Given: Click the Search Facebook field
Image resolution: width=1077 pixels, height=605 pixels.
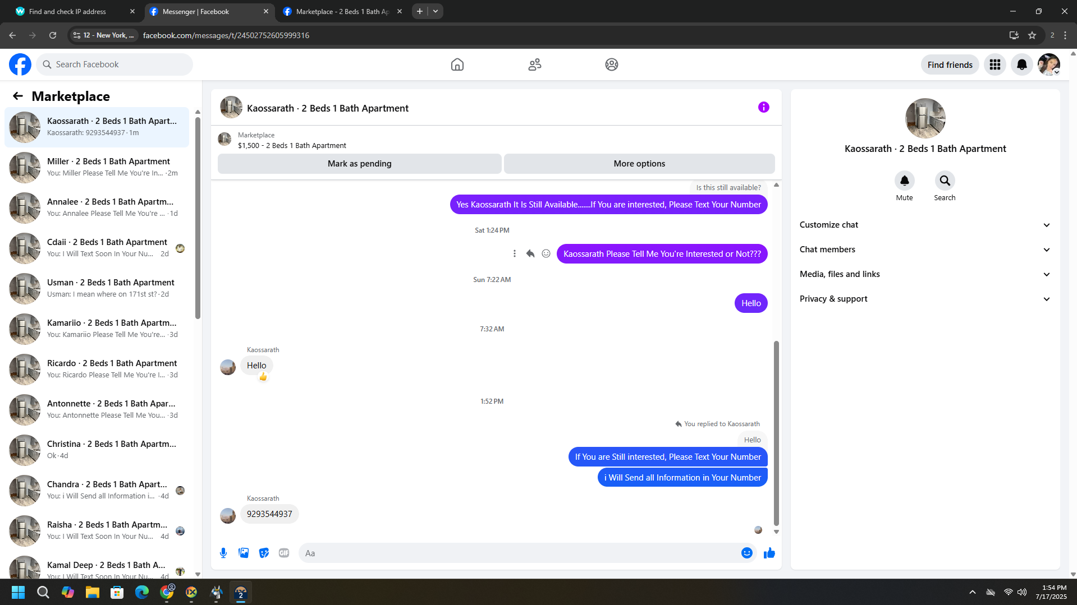Looking at the screenshot, I should coord(114,64).
